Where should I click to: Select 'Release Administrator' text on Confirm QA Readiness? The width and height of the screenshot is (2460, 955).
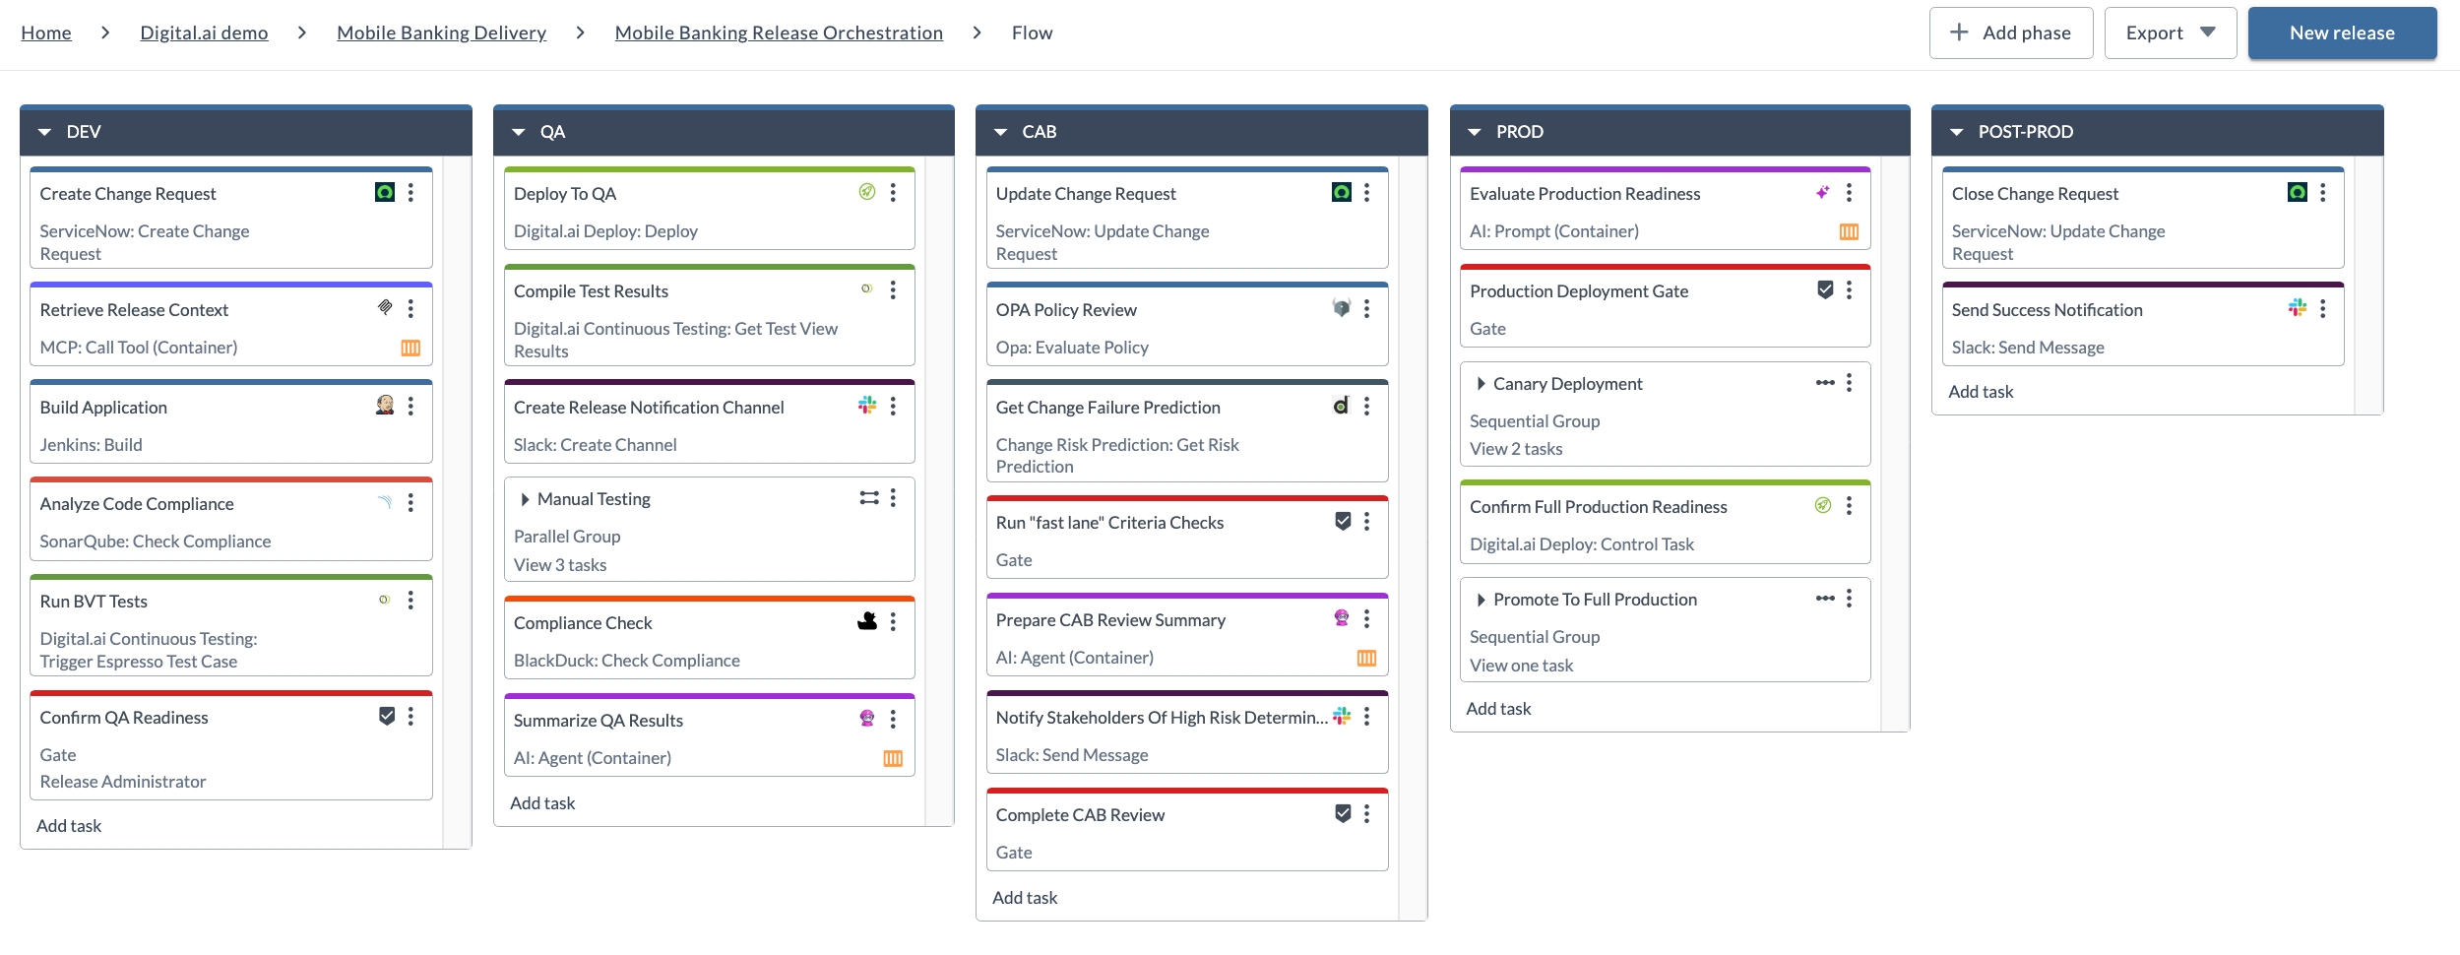click(x=123, y=782)
